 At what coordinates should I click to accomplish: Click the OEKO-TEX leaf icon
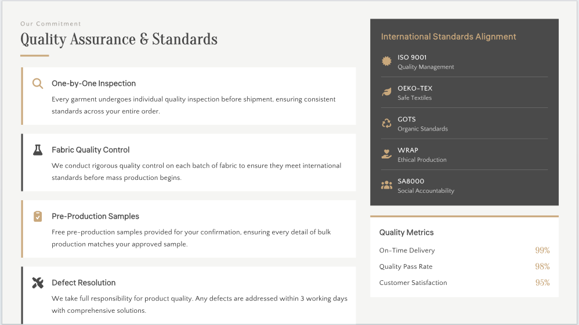386,92
